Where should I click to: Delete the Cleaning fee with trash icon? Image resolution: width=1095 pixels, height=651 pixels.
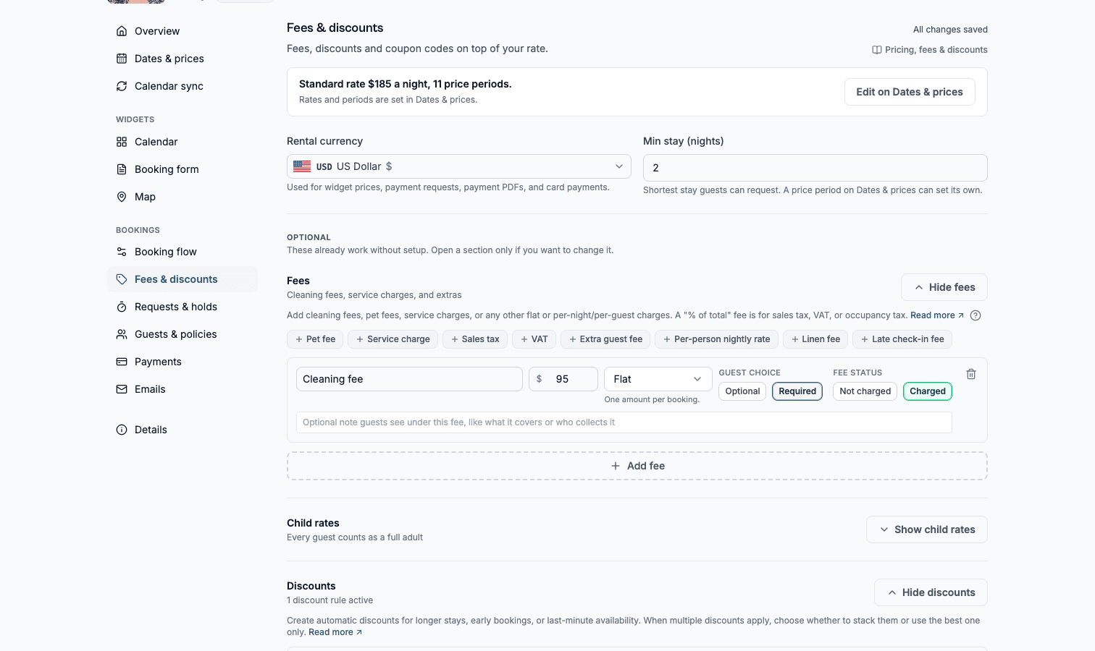tap(971, 374)
